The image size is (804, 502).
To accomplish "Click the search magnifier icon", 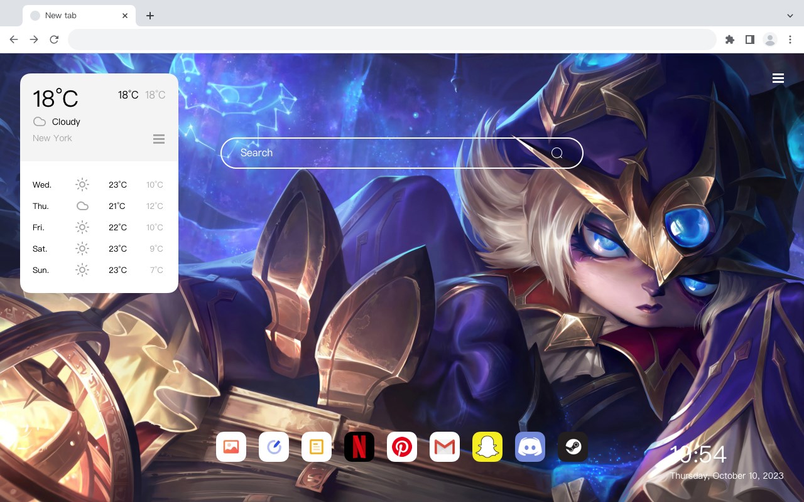I will coord(557,153).
